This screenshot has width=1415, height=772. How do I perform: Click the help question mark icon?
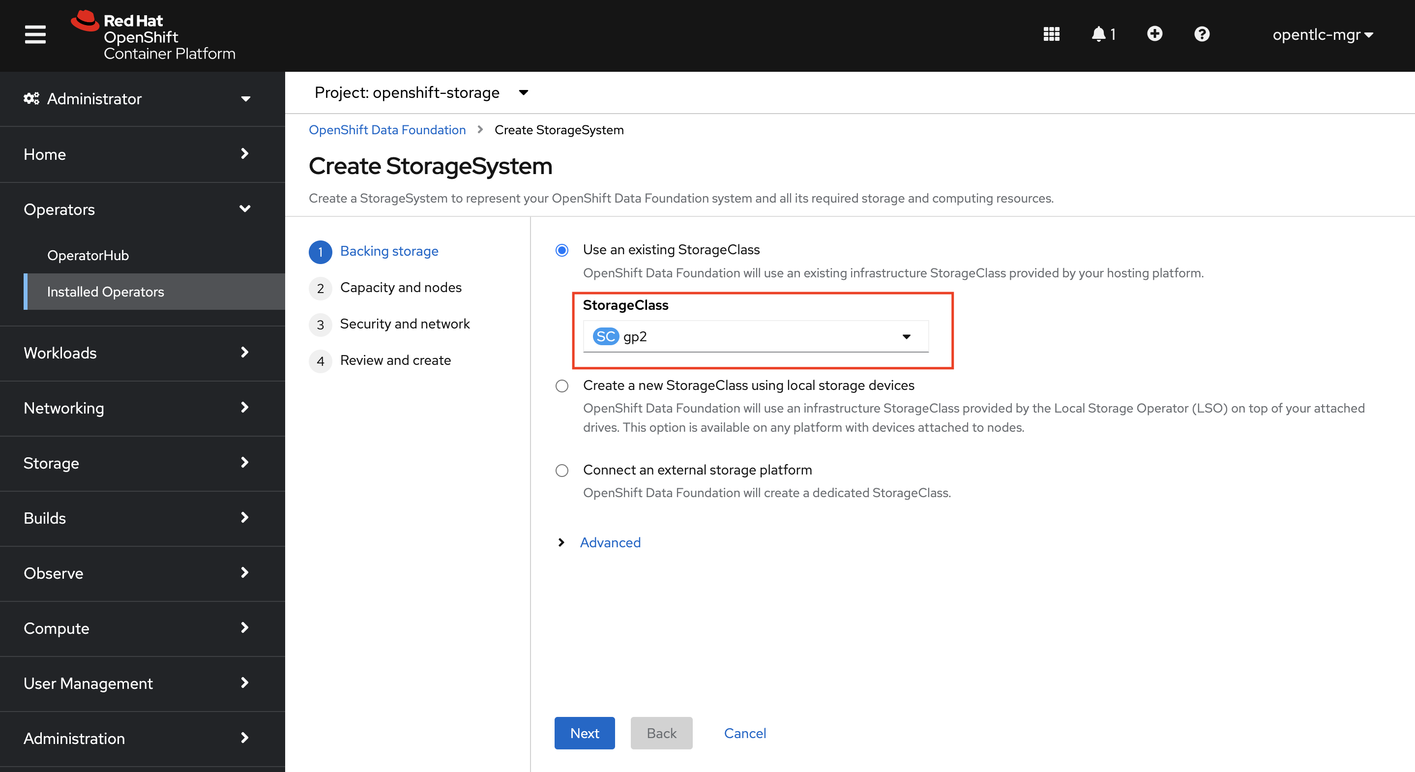(x=1201, y=34)
